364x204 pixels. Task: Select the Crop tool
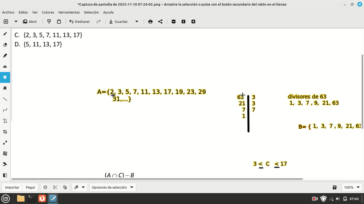tap(5, 132)
